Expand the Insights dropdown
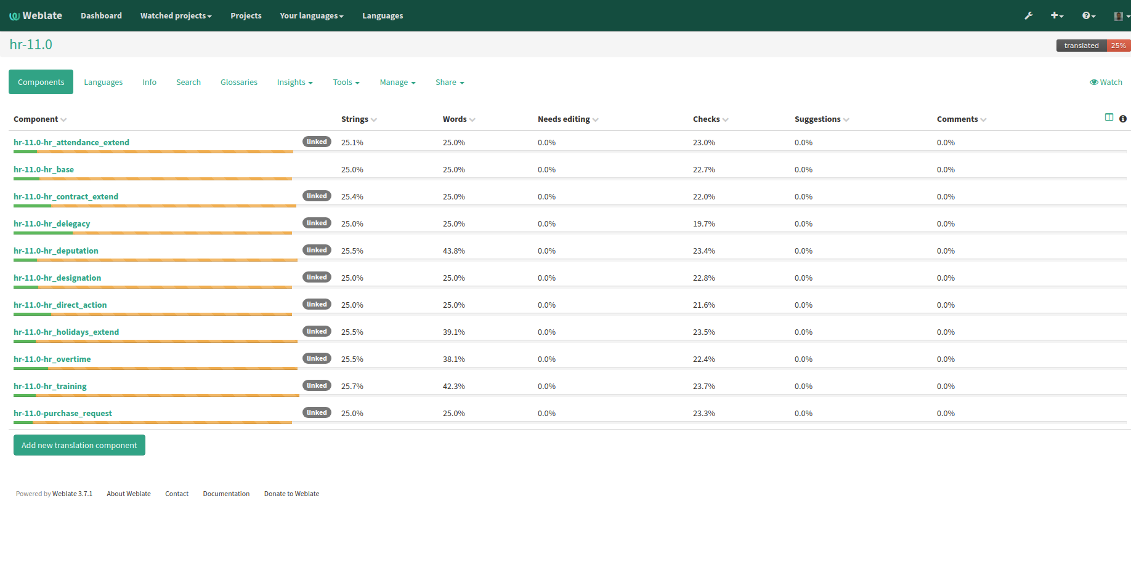 tap(294, 82)
